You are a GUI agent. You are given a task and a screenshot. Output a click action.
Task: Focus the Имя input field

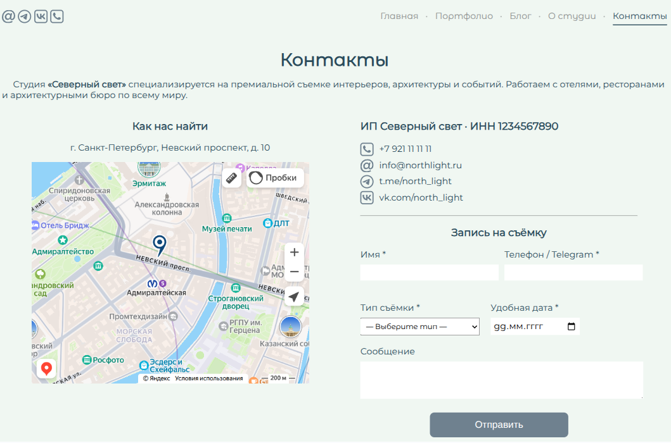coord(429,272)
